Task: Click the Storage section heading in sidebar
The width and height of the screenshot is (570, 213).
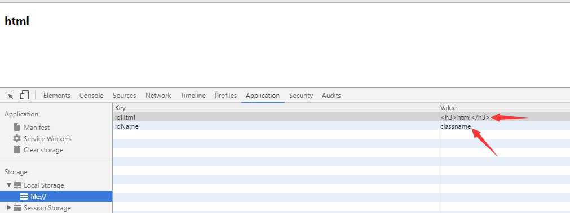Action: 16,172
